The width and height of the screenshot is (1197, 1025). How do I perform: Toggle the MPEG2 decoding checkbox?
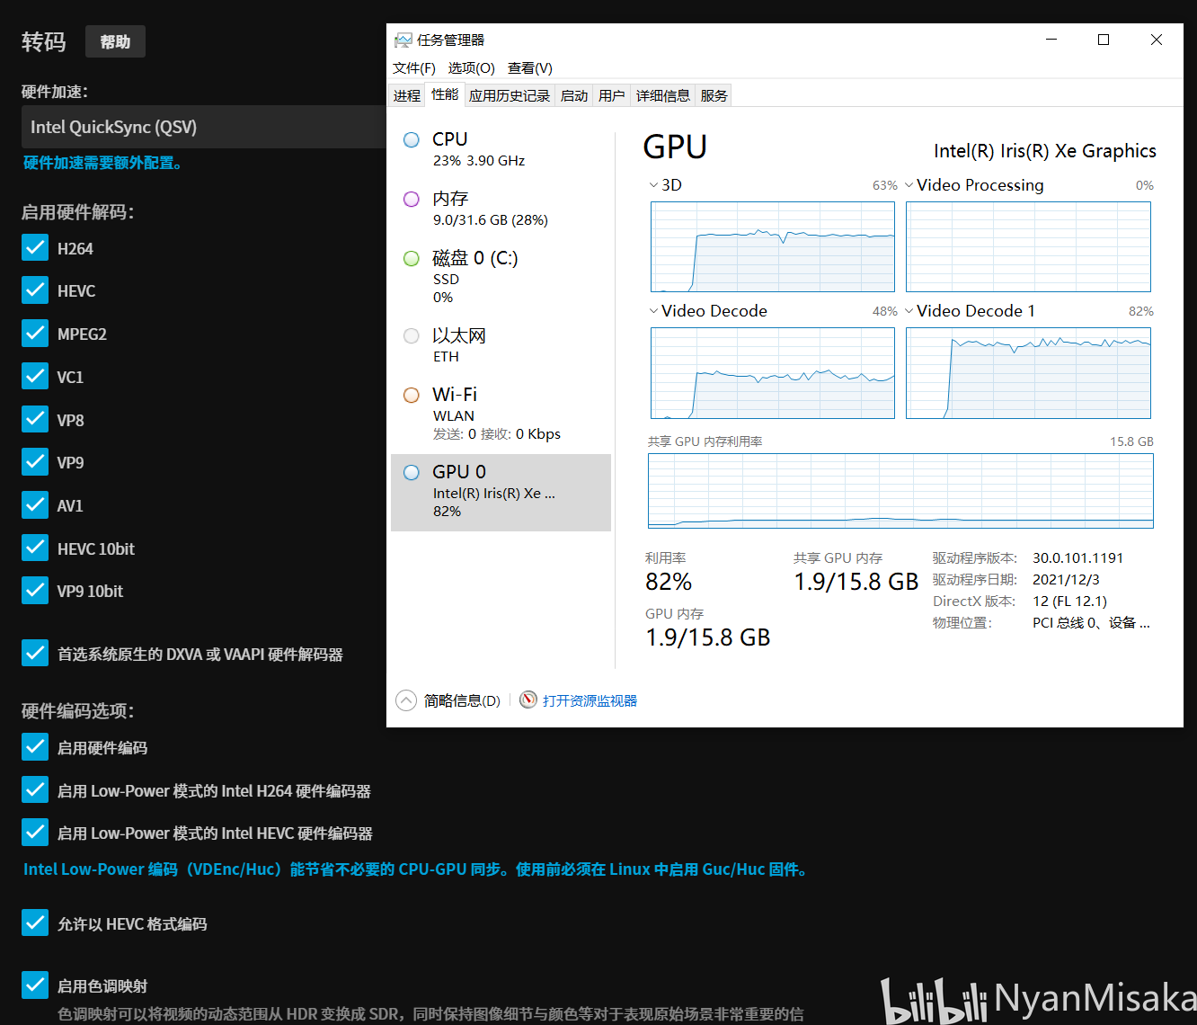pyautogui.click(x=35, y=333)
